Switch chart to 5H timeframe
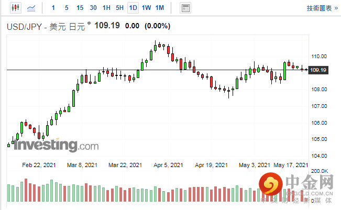This screenshot has height=210, width=341. click(119, 8)
